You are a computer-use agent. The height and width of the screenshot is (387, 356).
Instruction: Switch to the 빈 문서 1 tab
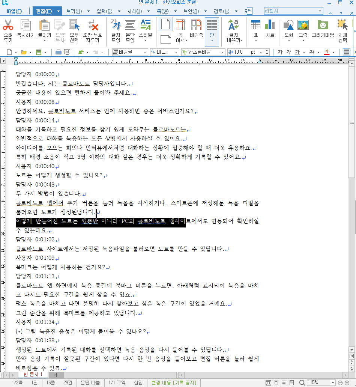click(x=33, y=374)
